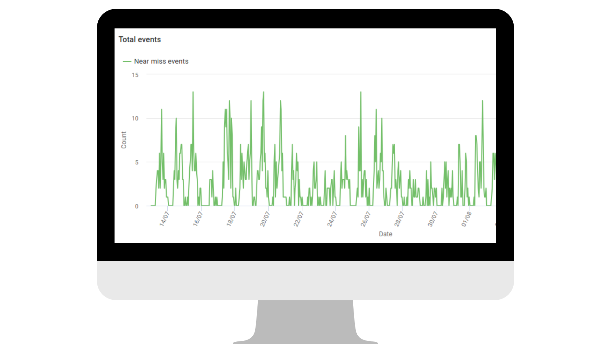Click the Date axis label

(x=385, y=234)
